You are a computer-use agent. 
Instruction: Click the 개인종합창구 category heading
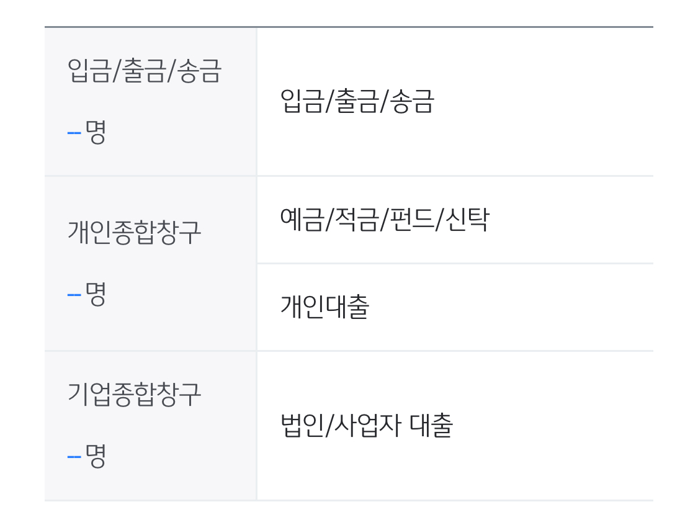tap(134, 233)
